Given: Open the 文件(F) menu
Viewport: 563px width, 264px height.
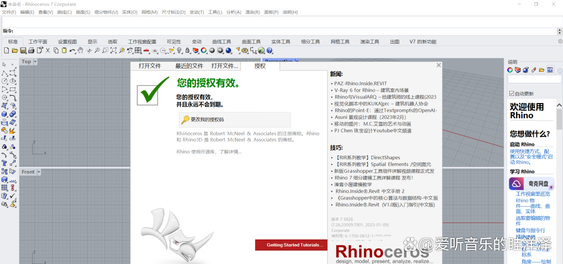Looking at the screenshot, I should (9, 12).
